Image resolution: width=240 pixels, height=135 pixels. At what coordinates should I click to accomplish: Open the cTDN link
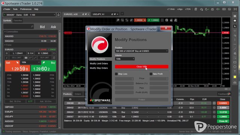(188, 9)
